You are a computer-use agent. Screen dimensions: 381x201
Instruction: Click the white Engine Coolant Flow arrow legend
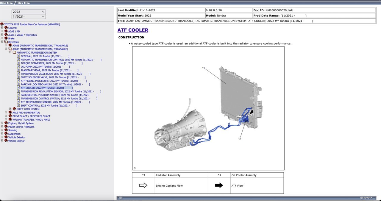pos(143,186)
